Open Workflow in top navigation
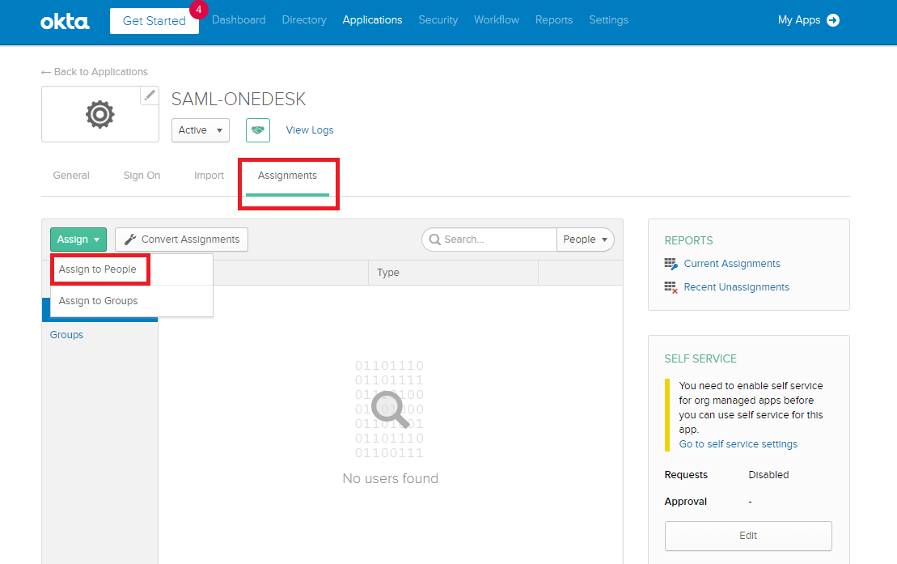Screen dimensions: 897x564 coord(497,20)
